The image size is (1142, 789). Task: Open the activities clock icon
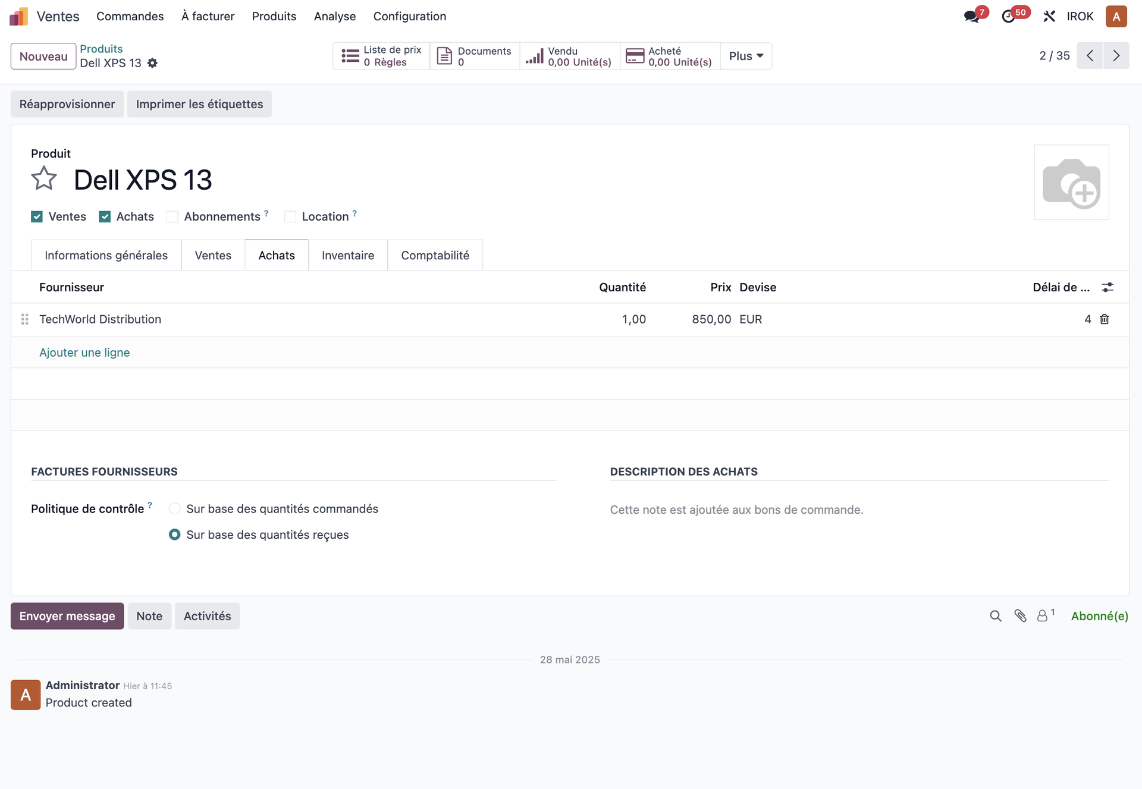pos(1008,16)
